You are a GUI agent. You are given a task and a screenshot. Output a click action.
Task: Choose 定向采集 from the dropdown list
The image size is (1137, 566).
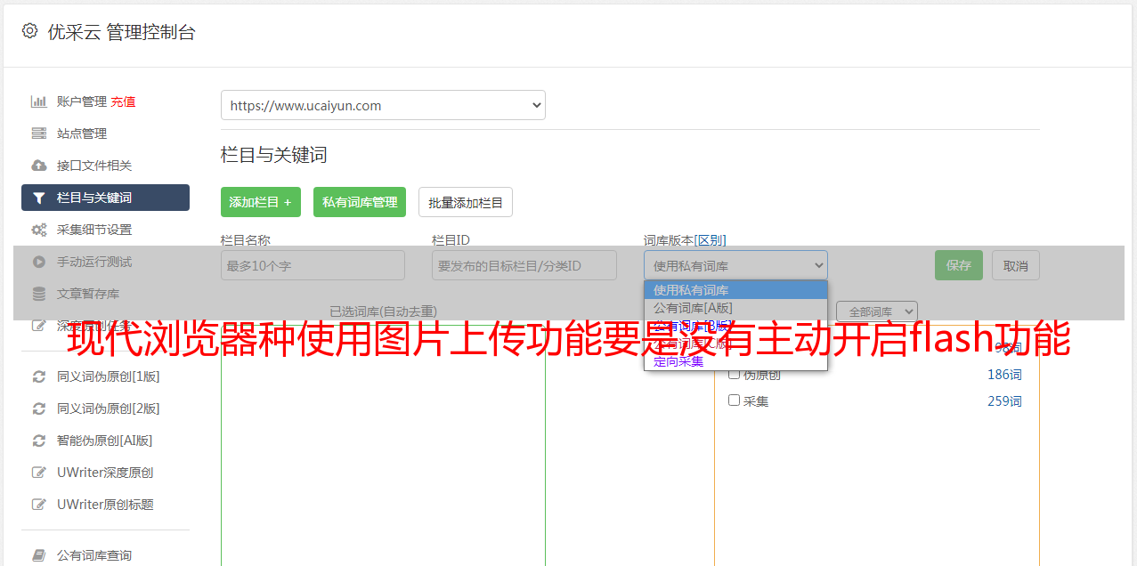point(735,361)
